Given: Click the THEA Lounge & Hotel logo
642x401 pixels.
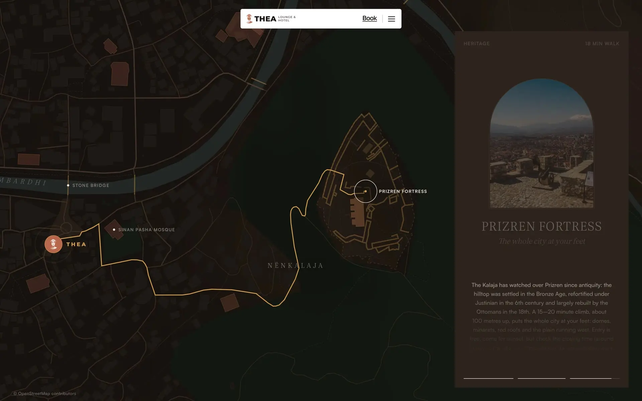Looking at the screenshot, I should tap(271, 19).
